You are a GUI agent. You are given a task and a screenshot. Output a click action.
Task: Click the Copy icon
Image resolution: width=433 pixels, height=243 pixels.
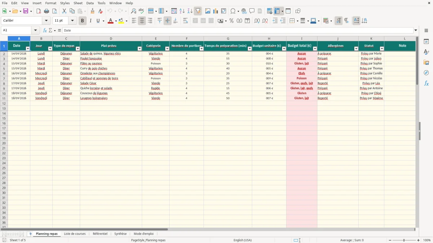click(72, 11)
